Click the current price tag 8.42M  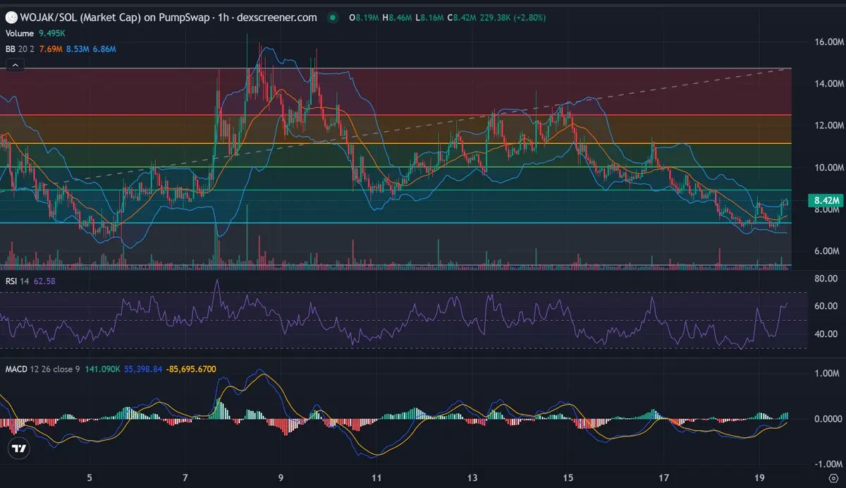point(824,200)
